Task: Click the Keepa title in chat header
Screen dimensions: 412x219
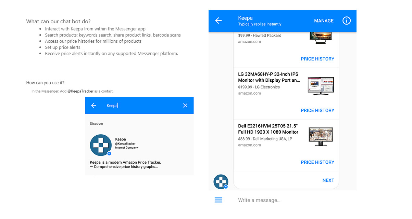Action: click(245, 18)
